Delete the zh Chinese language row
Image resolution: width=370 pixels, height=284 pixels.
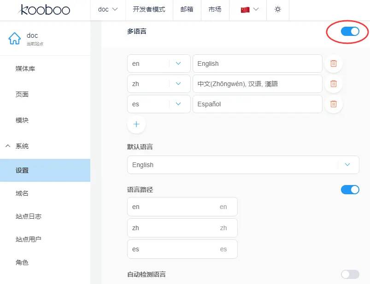(334, 84)
